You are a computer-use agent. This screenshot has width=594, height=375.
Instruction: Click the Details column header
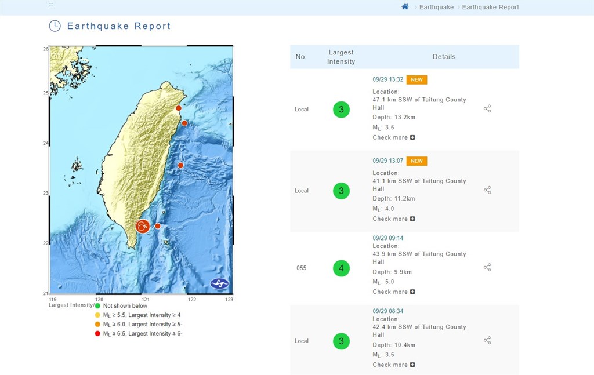[x=444, y=57]
